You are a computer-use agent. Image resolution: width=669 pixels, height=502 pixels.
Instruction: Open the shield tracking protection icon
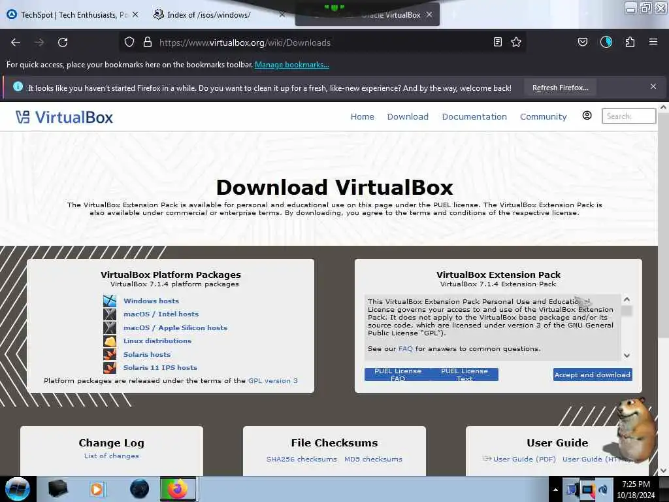click(x=129, y=42)
